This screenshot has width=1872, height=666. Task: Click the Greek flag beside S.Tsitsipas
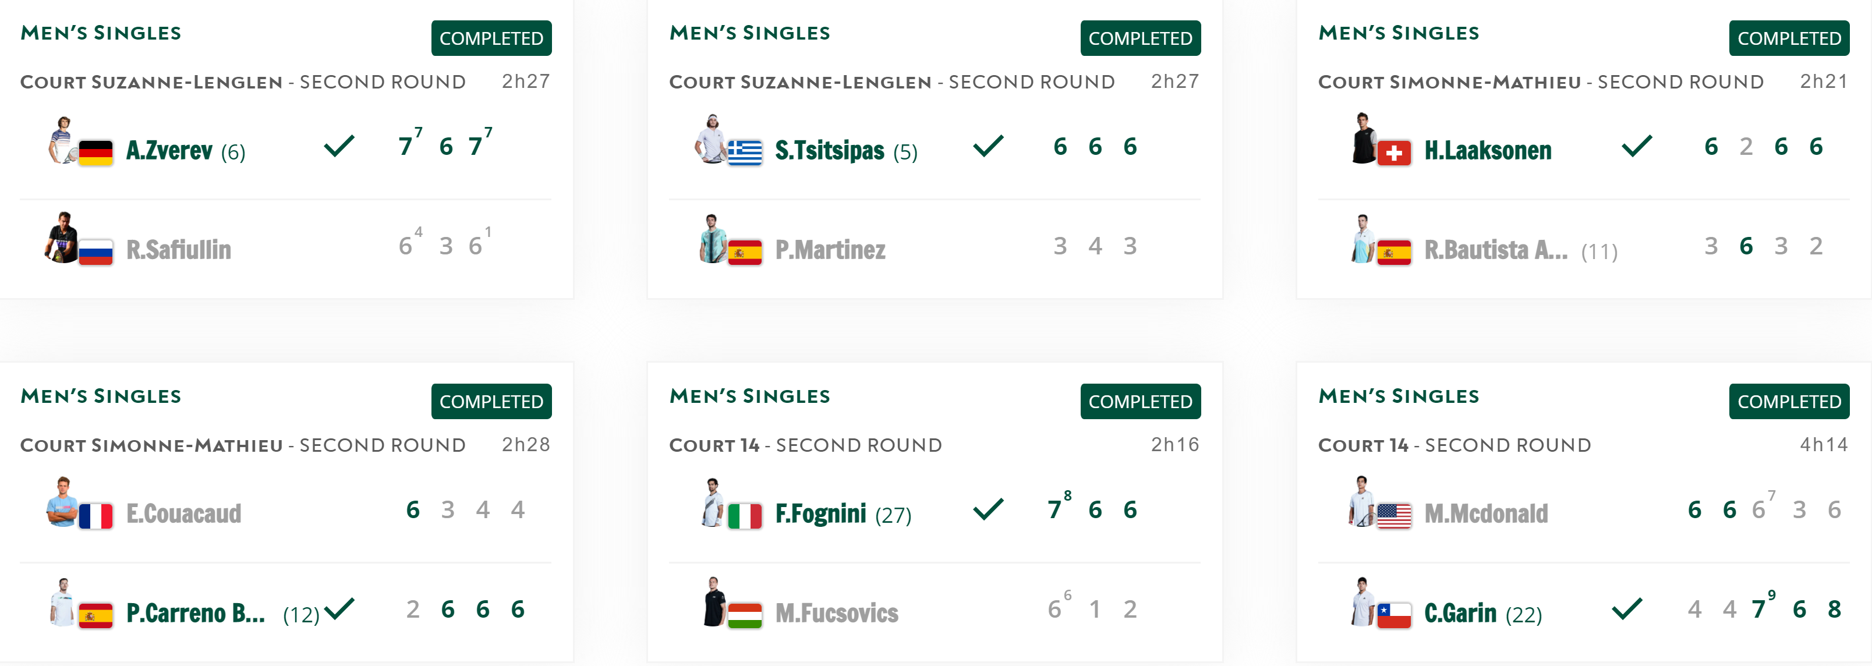pyautogui.click(x=744, y=153)
